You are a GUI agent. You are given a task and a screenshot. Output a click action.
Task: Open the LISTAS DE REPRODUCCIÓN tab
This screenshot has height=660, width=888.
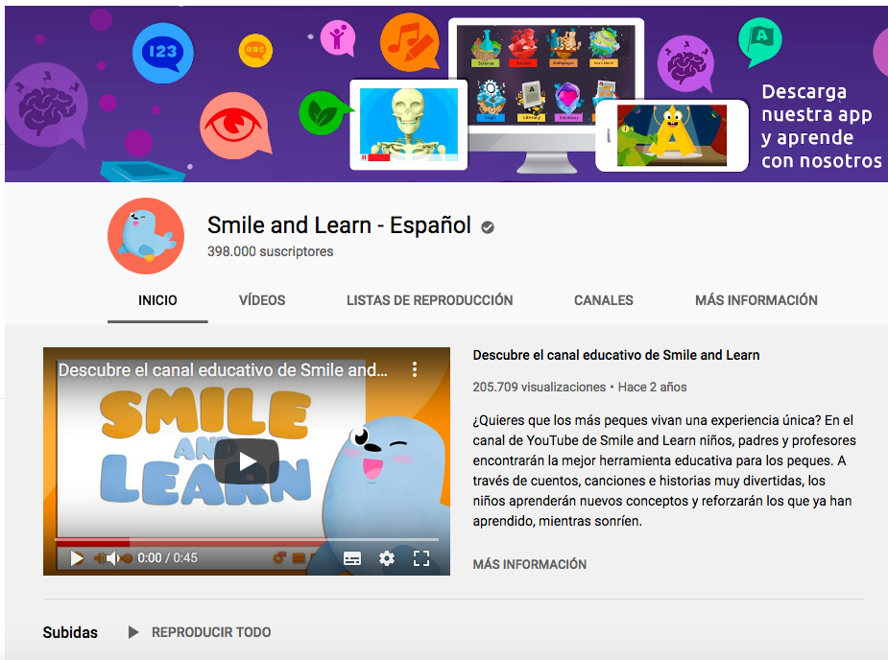(430, 300)
